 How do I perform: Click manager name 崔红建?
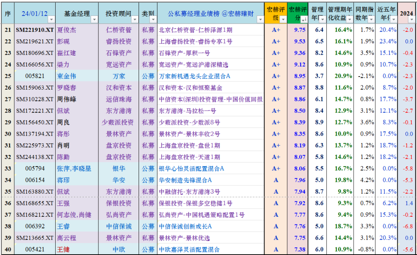(x=66, y=53)
